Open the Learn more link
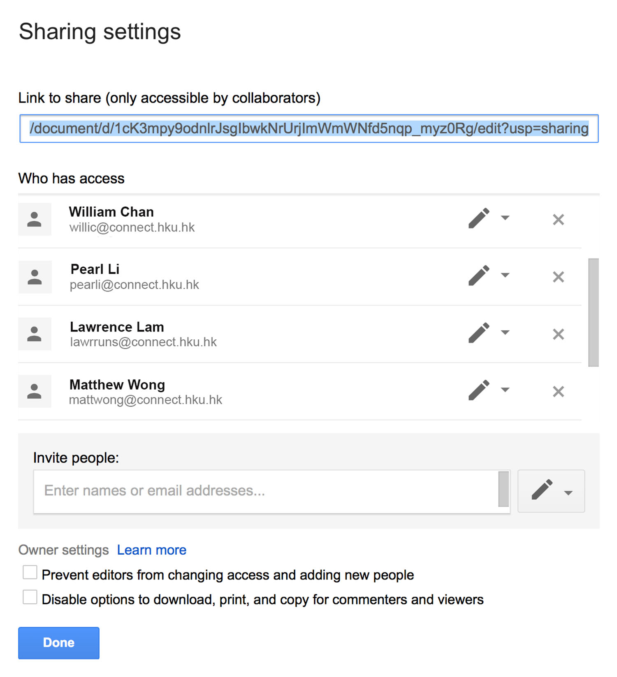617x677 pixels. pyautogui.click(x=151, y=550)
